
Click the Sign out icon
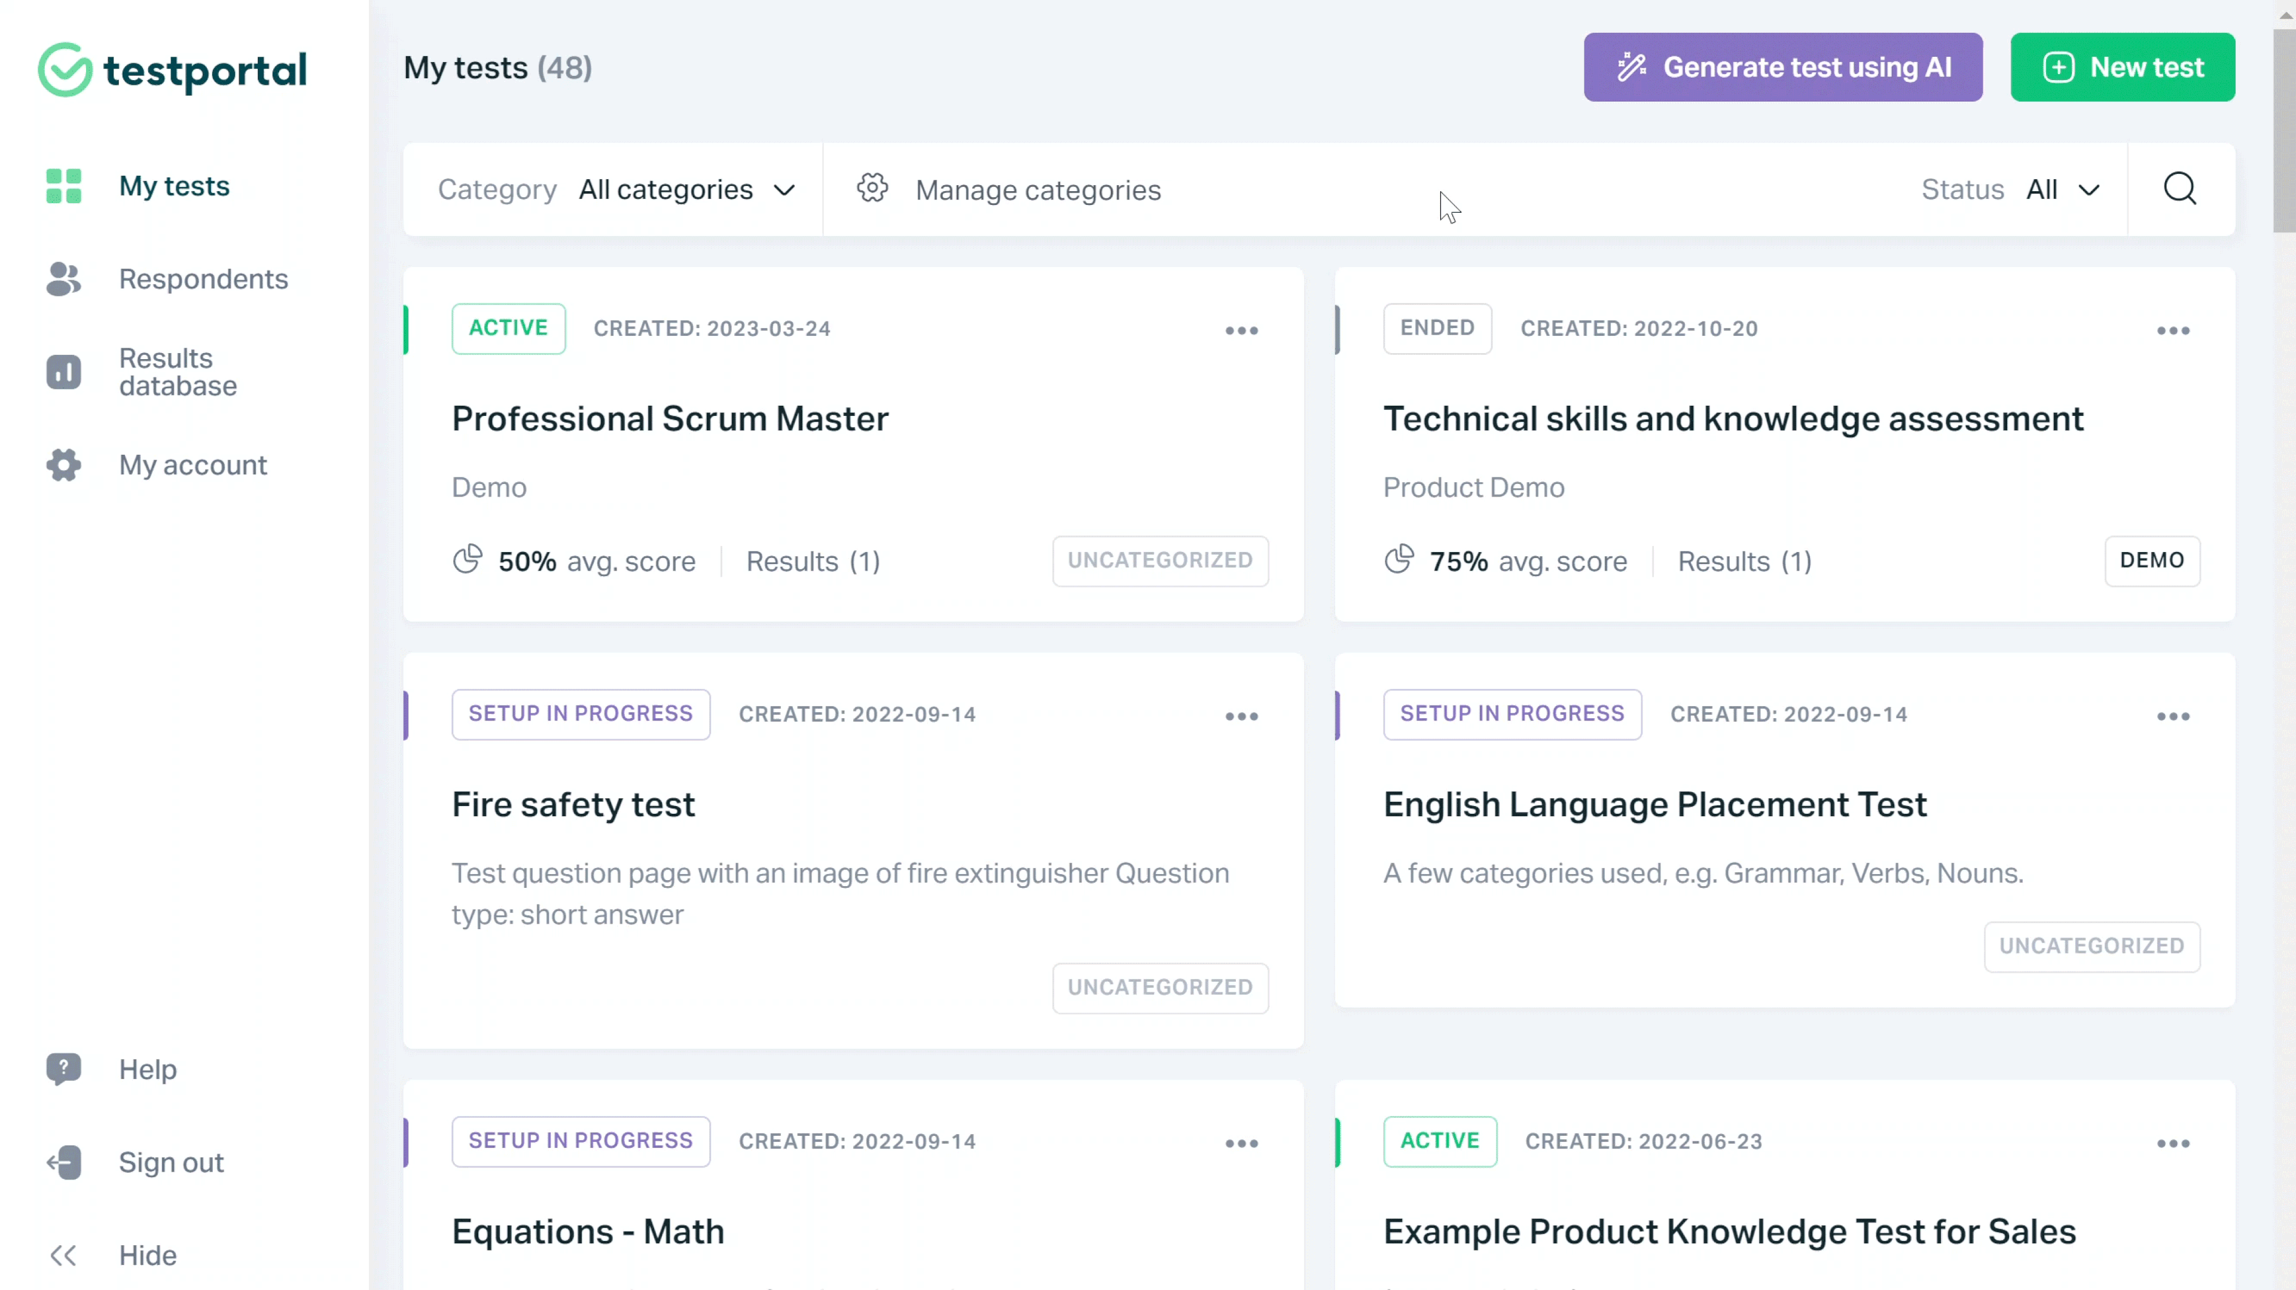pyautogui.click(x=63, y=1162)
